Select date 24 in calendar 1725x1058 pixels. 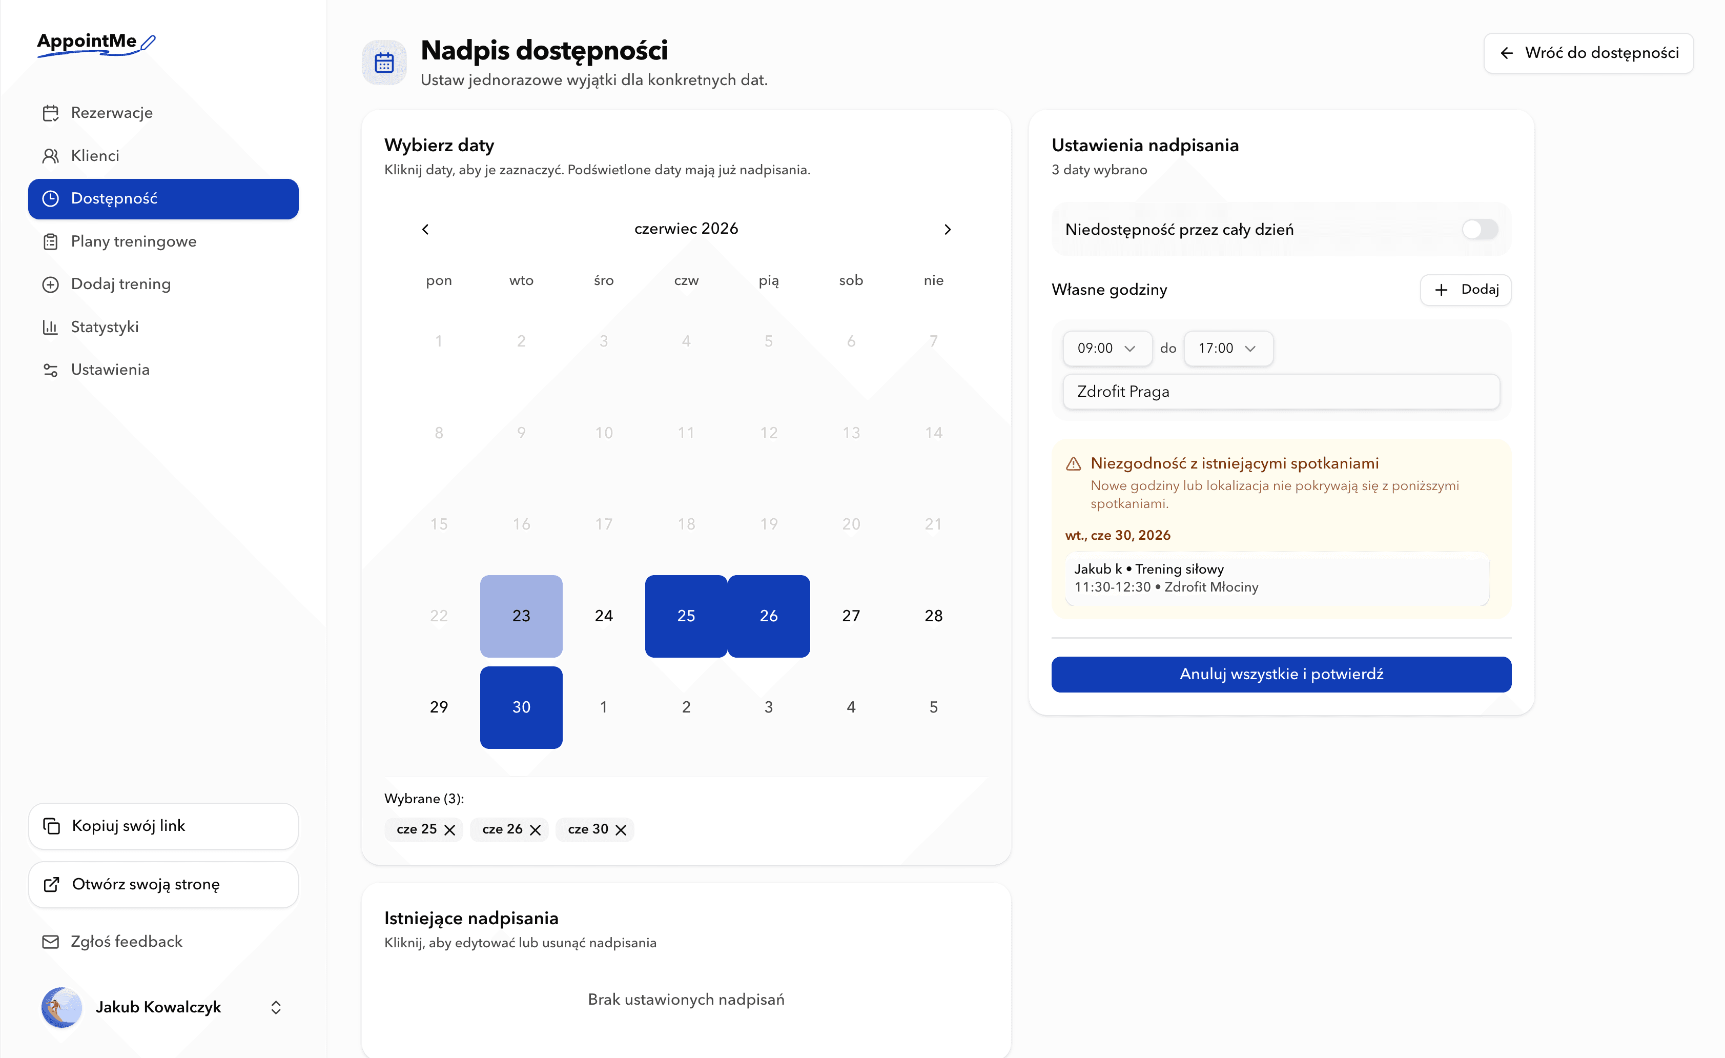(604, 616)
